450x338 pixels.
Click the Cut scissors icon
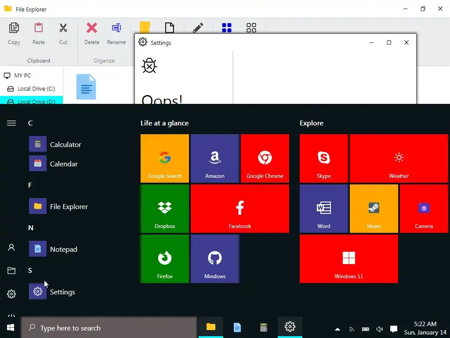tap(63, 28)
